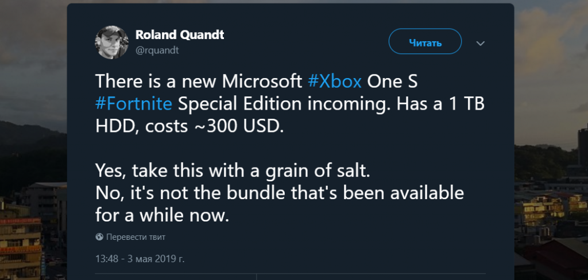This screenshot has height=280, width=588.
Task: Open the #Fortnite hashtag link
Action: pos(133,104)
